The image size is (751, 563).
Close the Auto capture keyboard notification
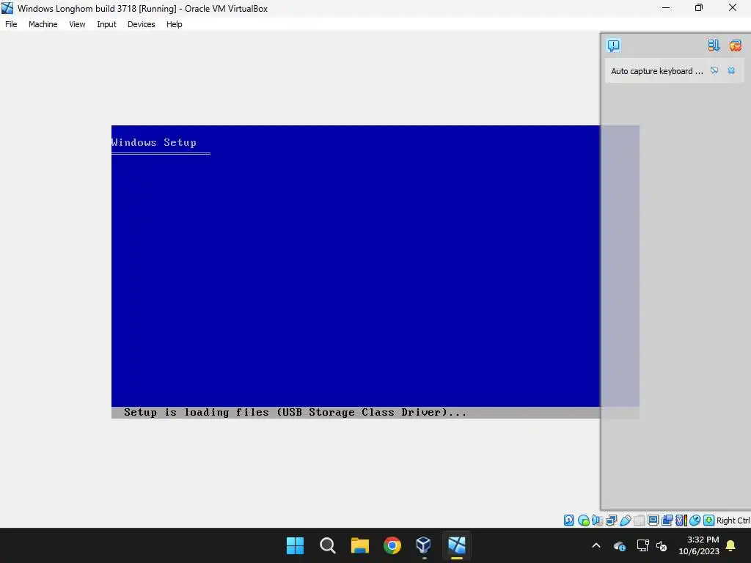click(x=731, y=70)
